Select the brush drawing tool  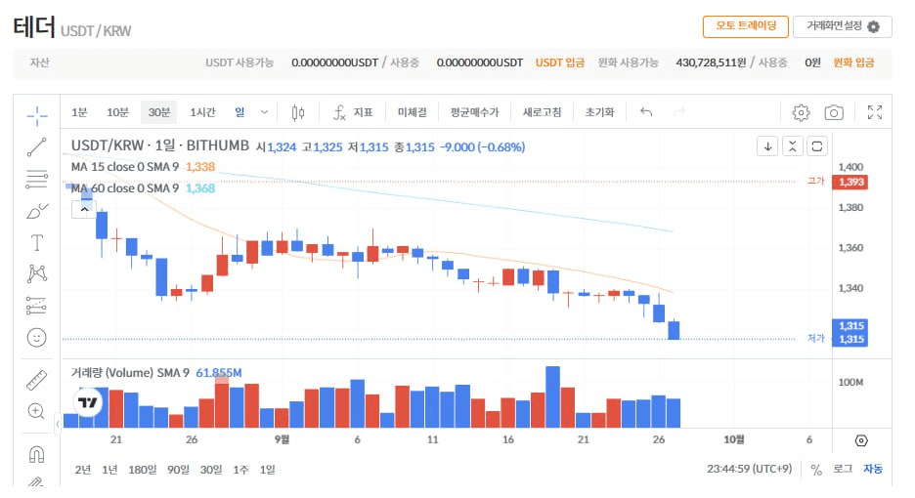(37, 211)
